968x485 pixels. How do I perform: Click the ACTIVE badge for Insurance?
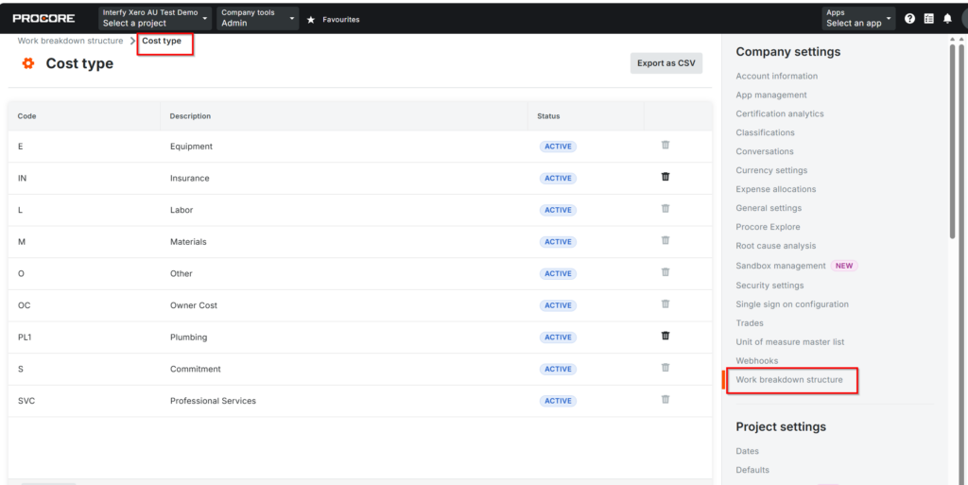pyautogui.click(x=558, y=179)
